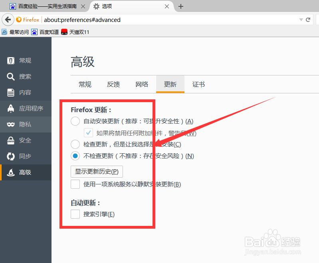Click the 百度经验 tab paw favicon
Image resolution: width=319 pixels, height=263 pixels.
pos(13,6)
